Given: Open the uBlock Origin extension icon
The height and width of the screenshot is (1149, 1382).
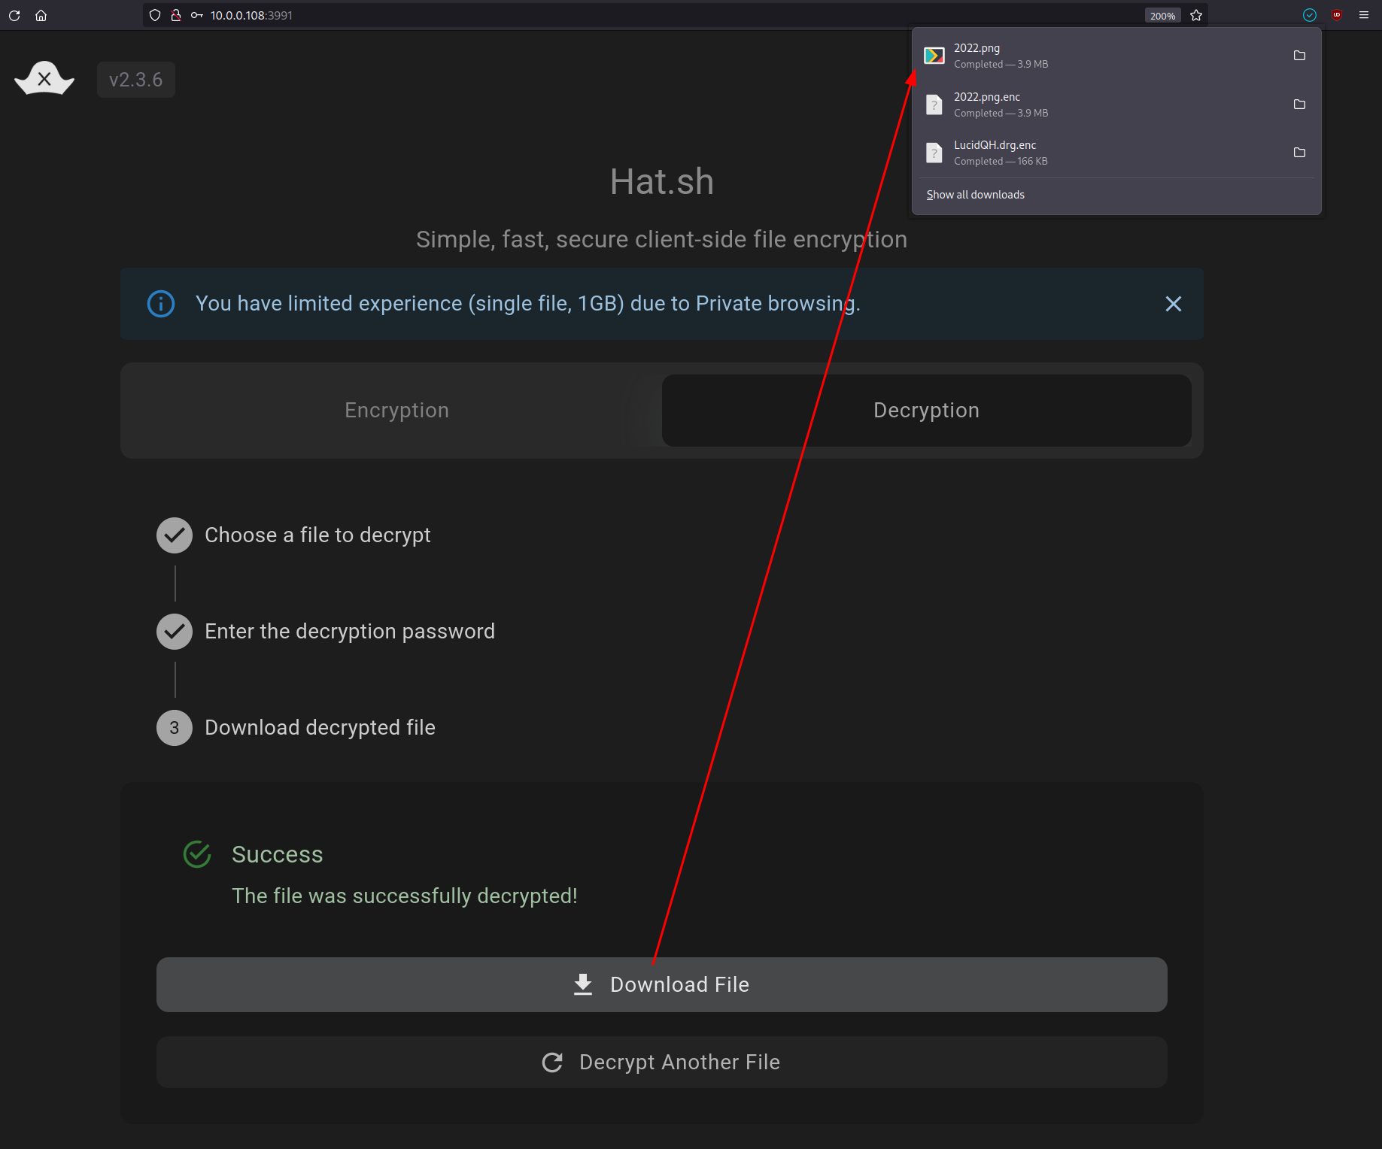Looking at the screenshot, I should 1337,15.
